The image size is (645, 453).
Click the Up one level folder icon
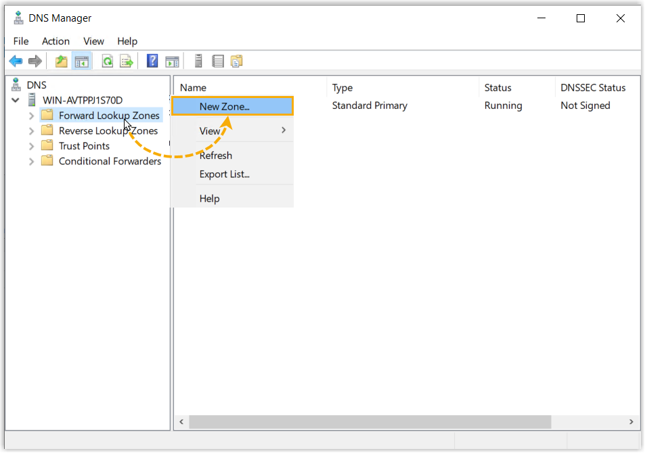pyautogui.click(x=62, y=62)
